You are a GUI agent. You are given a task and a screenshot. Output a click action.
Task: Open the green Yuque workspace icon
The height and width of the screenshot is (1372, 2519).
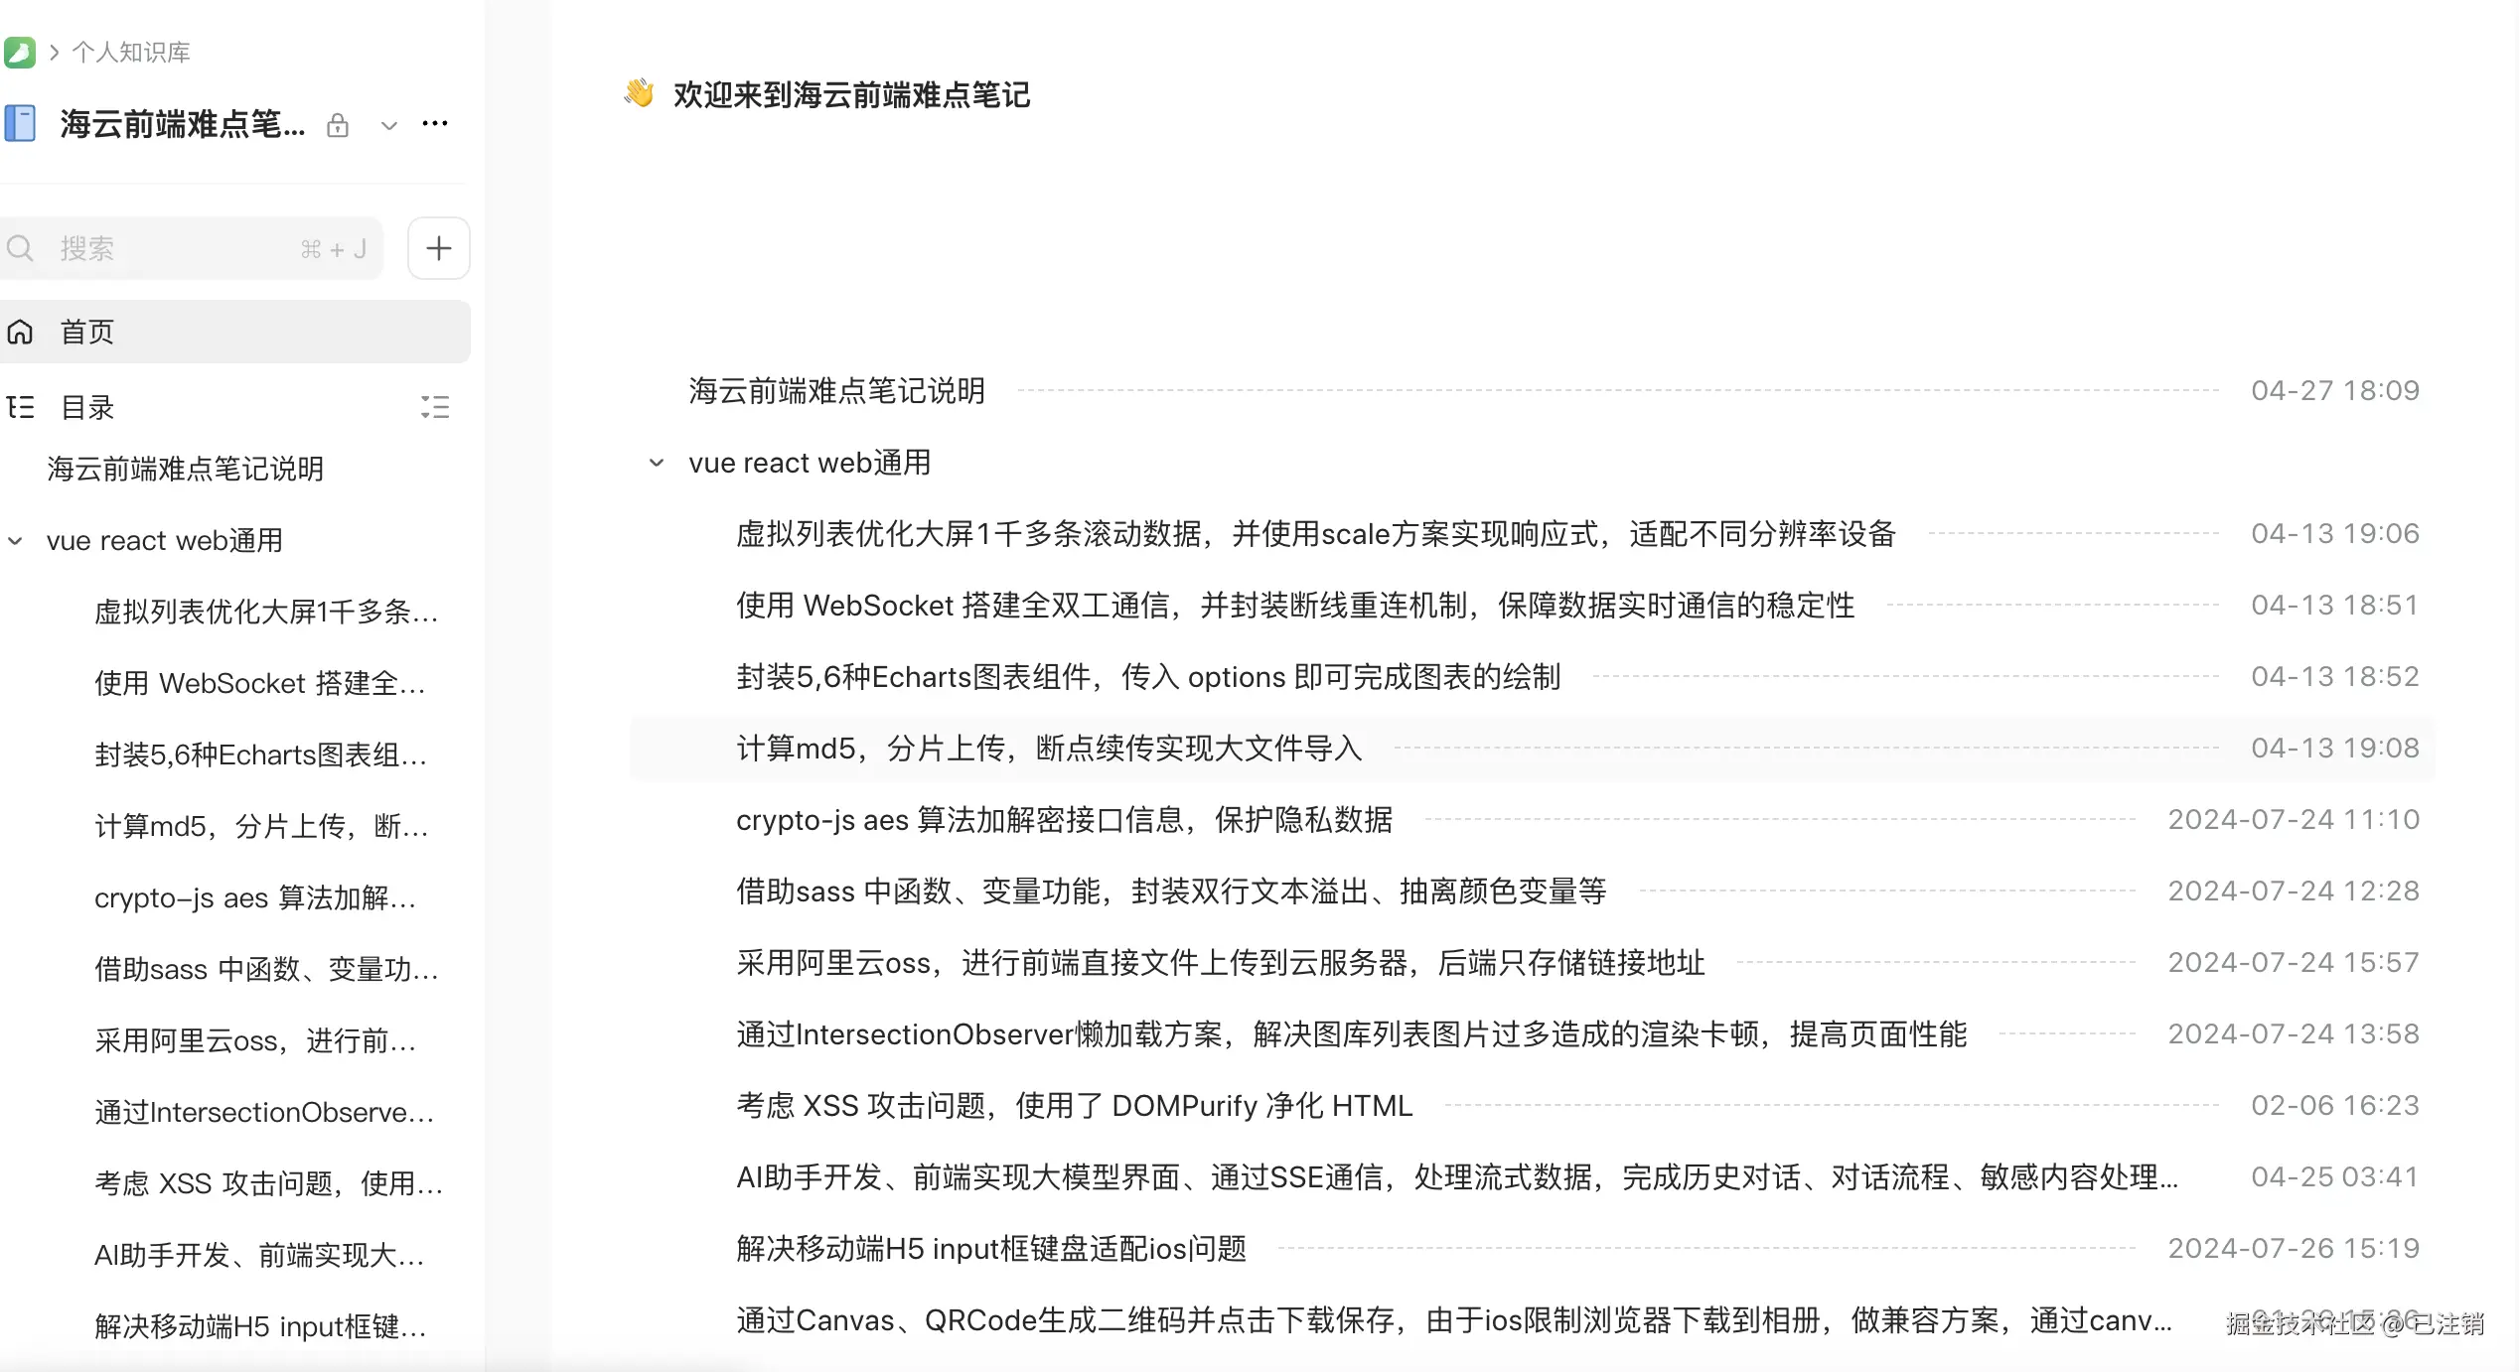pyautogui.click(x=21, y=52)
